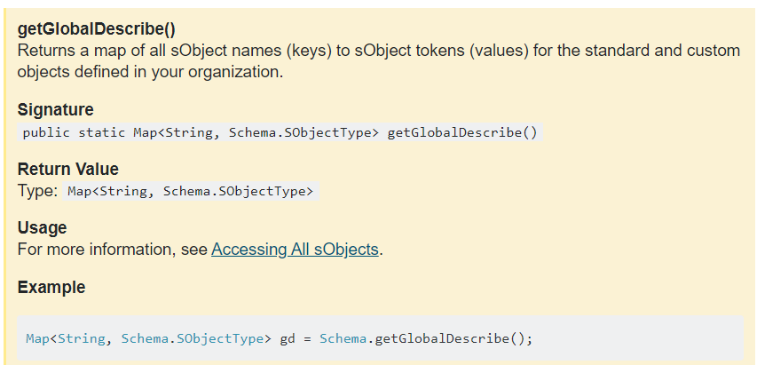Click the Usage section heading
Image resolution: width=757 pixels, height=365 pixels.
click(42, 228)
